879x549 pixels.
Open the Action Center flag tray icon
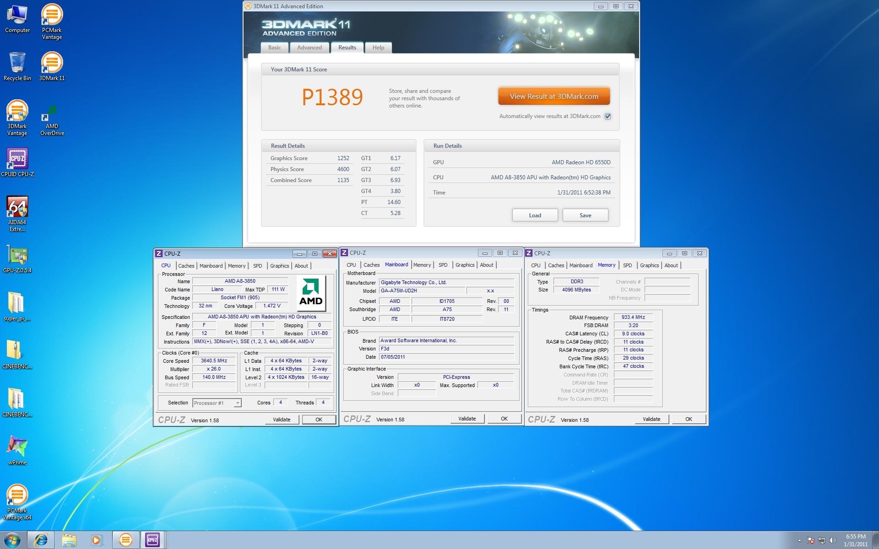click(811, 540)
